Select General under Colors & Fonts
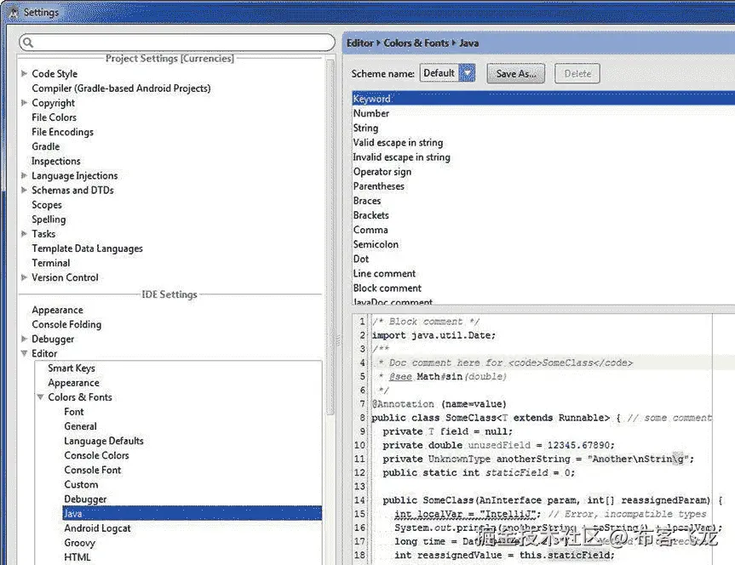 tap(81, 426)
